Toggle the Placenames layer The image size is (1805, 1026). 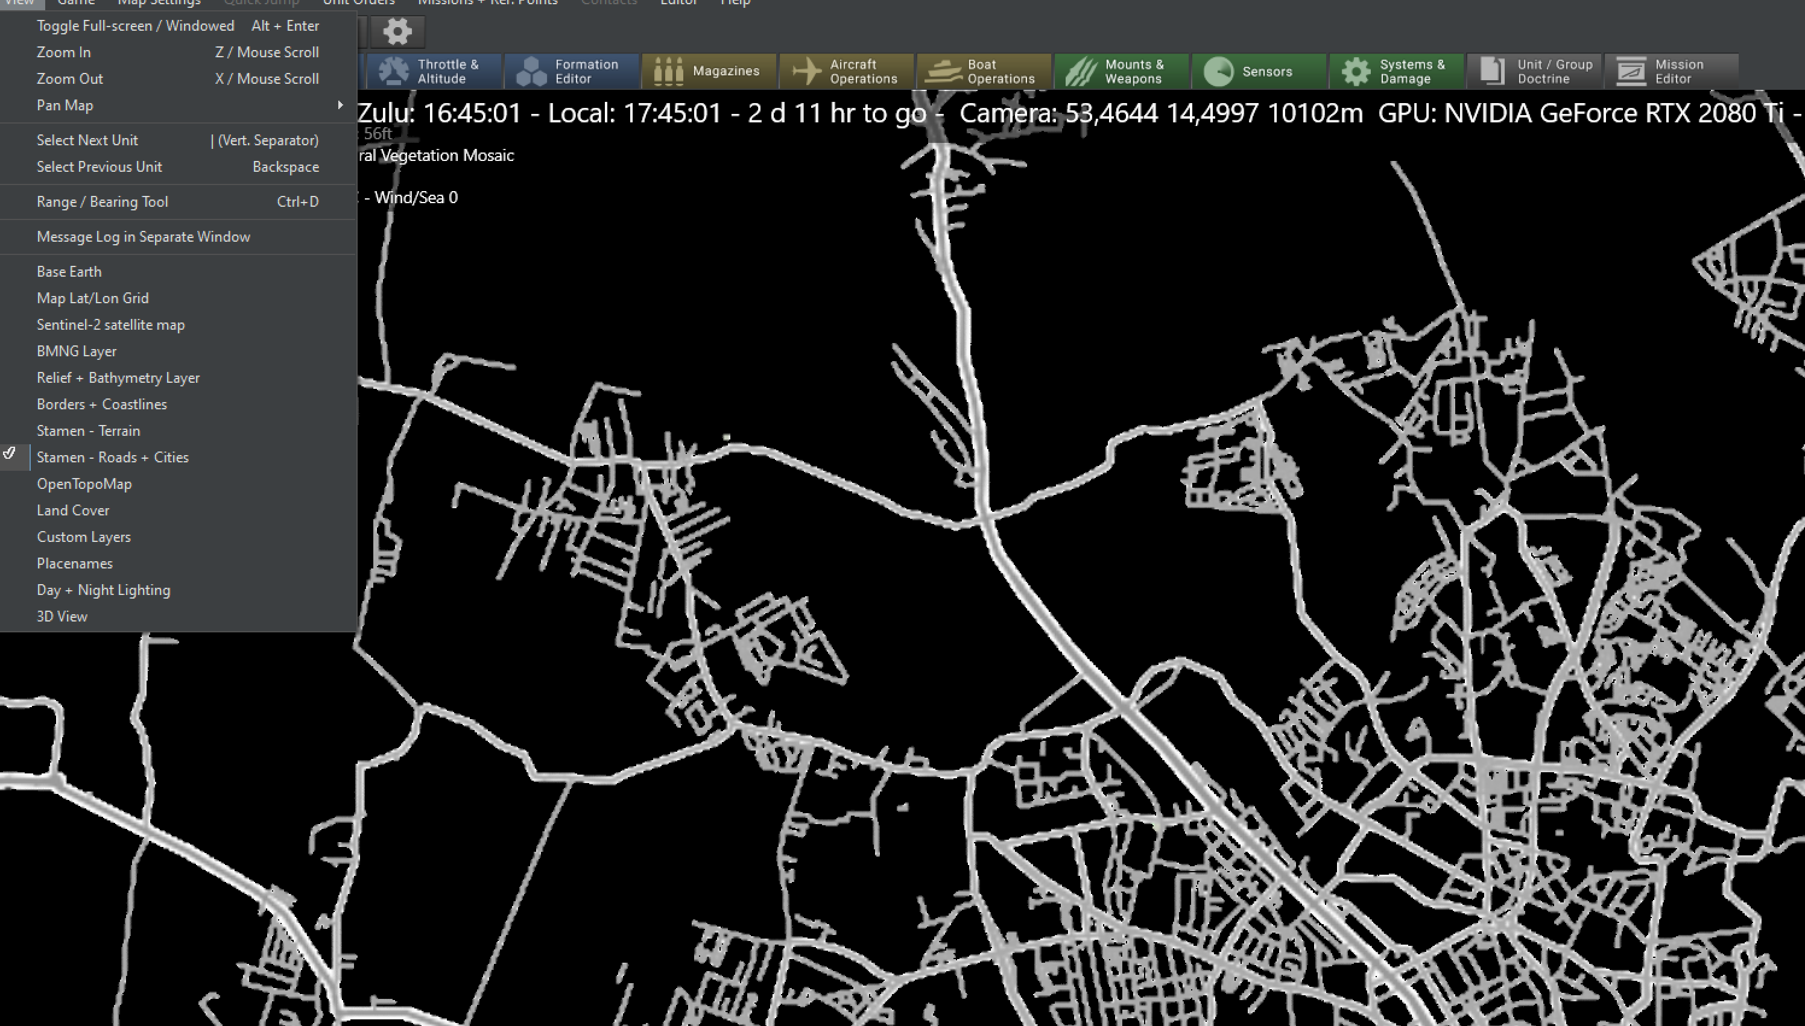pos(178,564)
